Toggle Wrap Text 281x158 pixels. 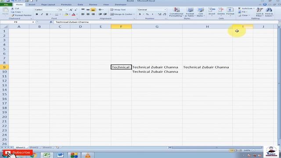point(118,10)
